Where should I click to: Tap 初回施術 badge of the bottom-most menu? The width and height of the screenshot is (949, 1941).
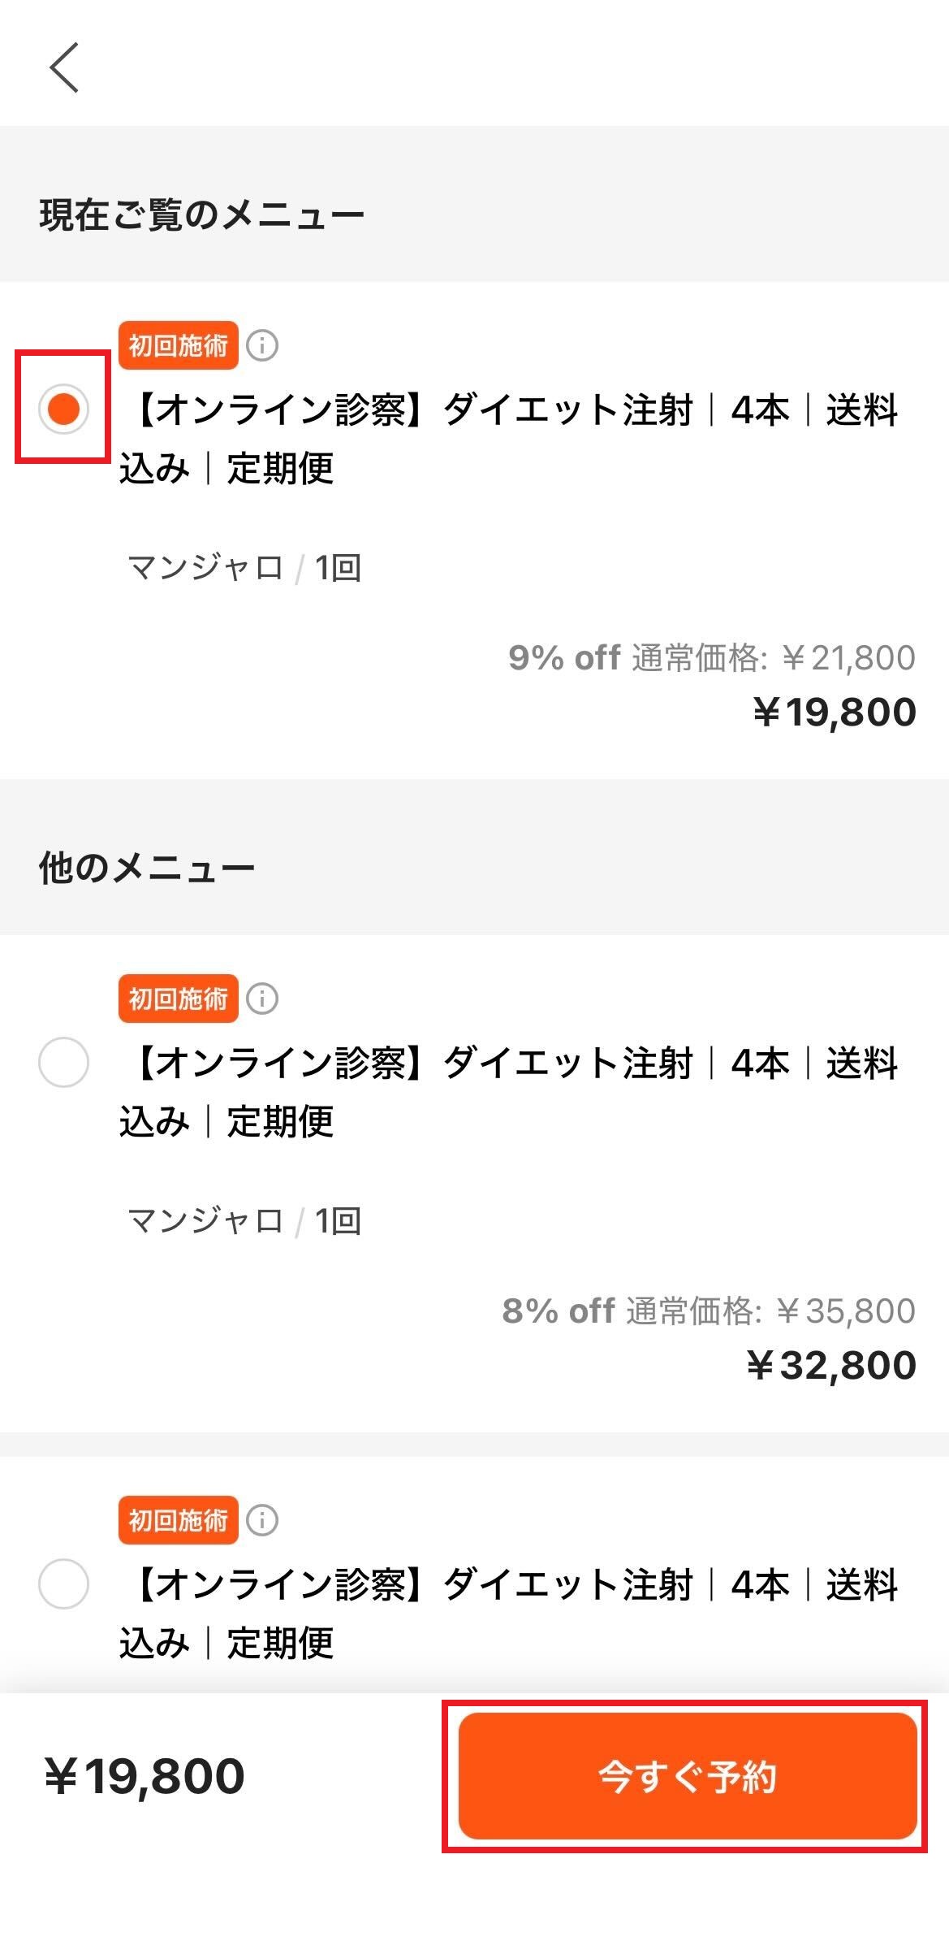178,1519
